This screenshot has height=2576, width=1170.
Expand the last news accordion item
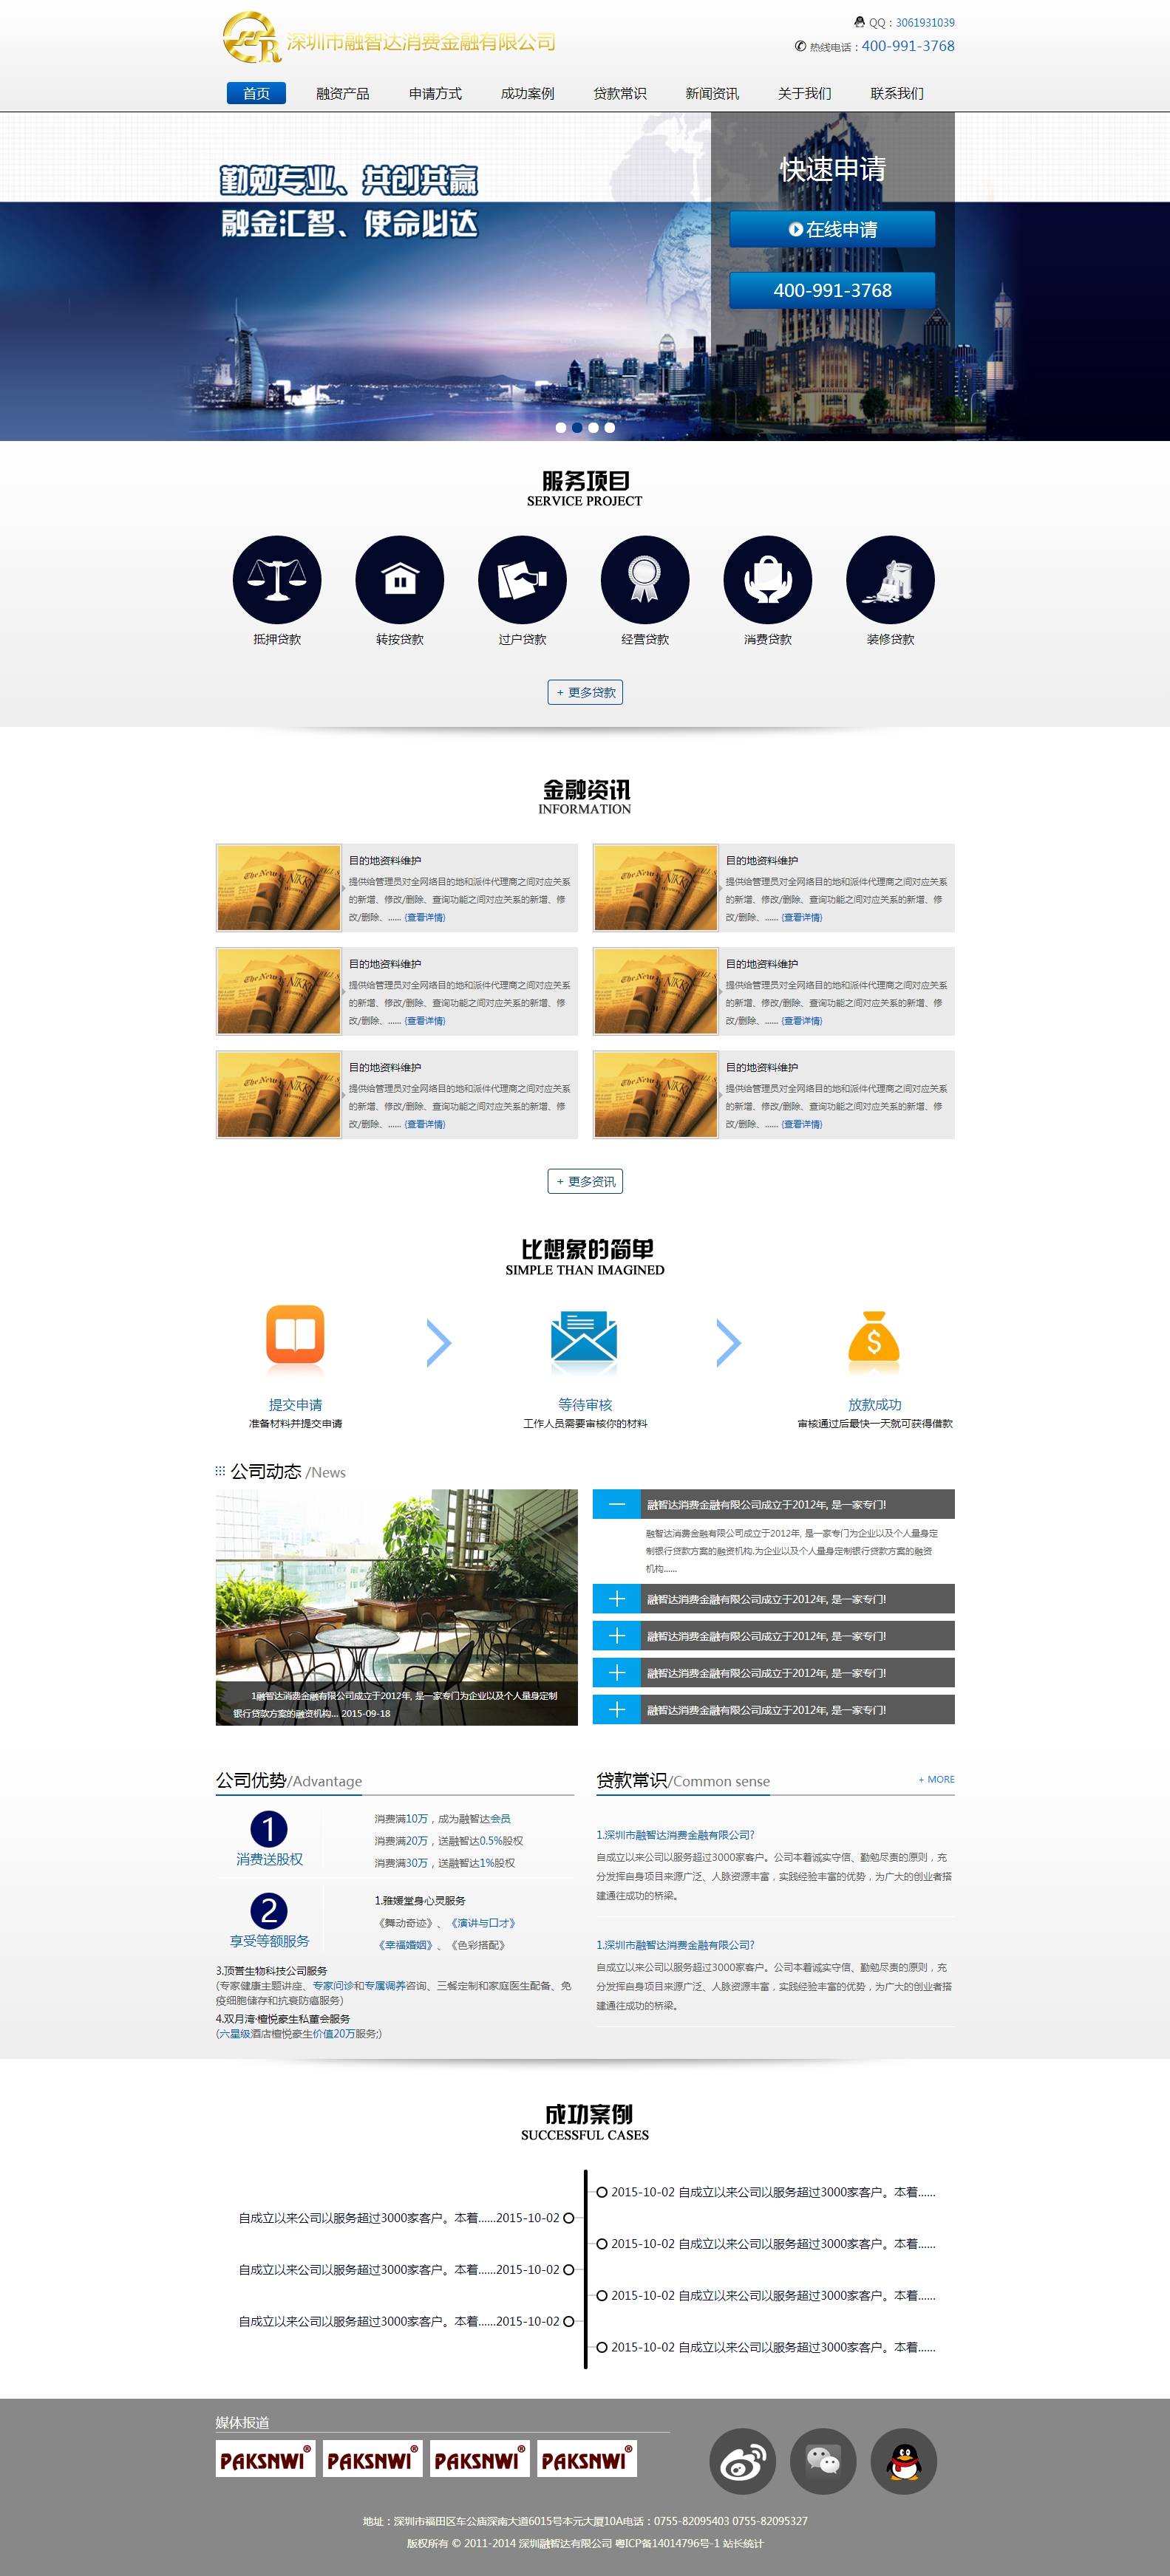616,1709
